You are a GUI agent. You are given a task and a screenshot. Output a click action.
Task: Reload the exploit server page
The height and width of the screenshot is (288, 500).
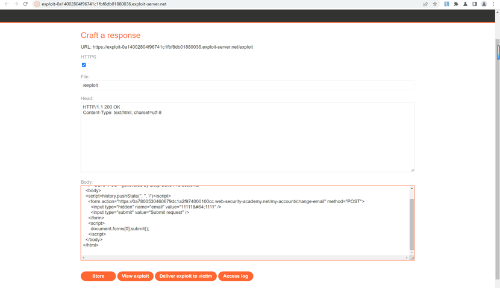point(25,4)
